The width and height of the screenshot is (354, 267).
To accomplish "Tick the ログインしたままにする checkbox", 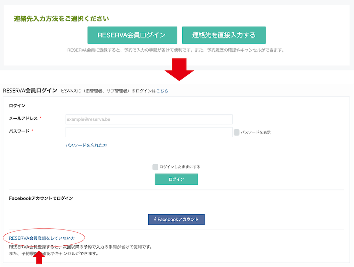I will [155, 167].
